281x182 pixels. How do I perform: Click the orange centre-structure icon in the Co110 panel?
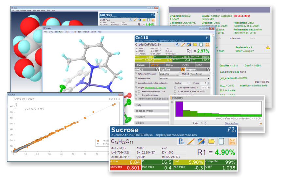click(x=207, y=45)
